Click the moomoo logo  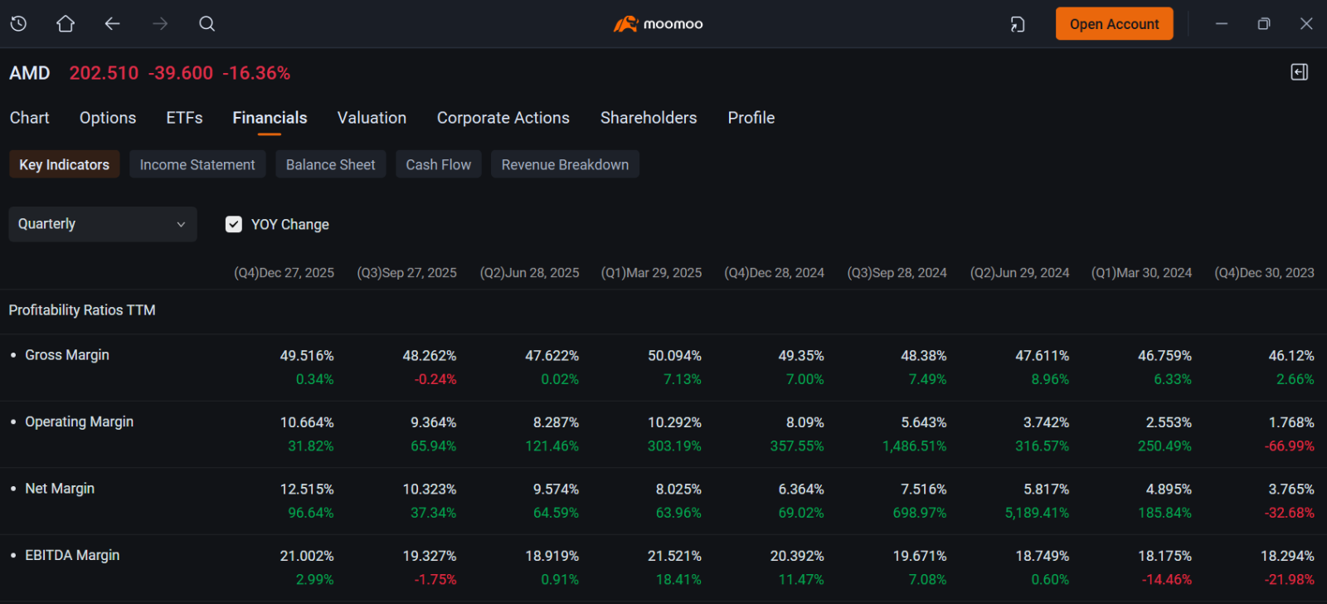(659, 24)
